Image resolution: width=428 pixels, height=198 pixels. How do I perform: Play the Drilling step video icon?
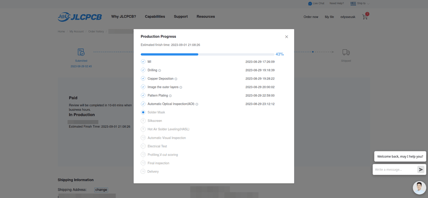(159, 71)
